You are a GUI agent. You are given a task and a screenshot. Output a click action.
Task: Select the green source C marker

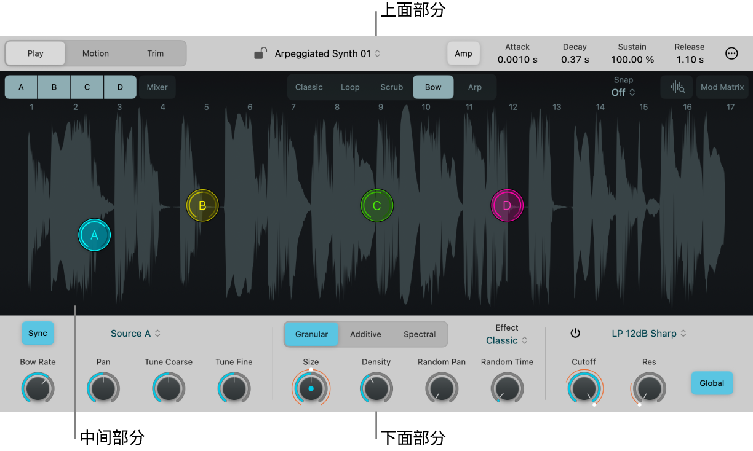coord(376,205)
